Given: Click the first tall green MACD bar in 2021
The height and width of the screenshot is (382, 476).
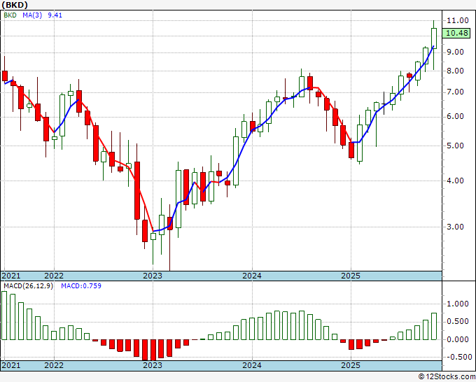Looking at the screenshot, I should [x=4, y=316].
